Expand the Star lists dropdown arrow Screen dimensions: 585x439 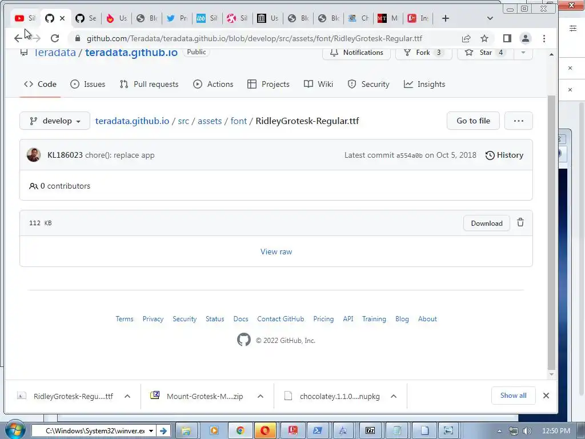point(523,53)
